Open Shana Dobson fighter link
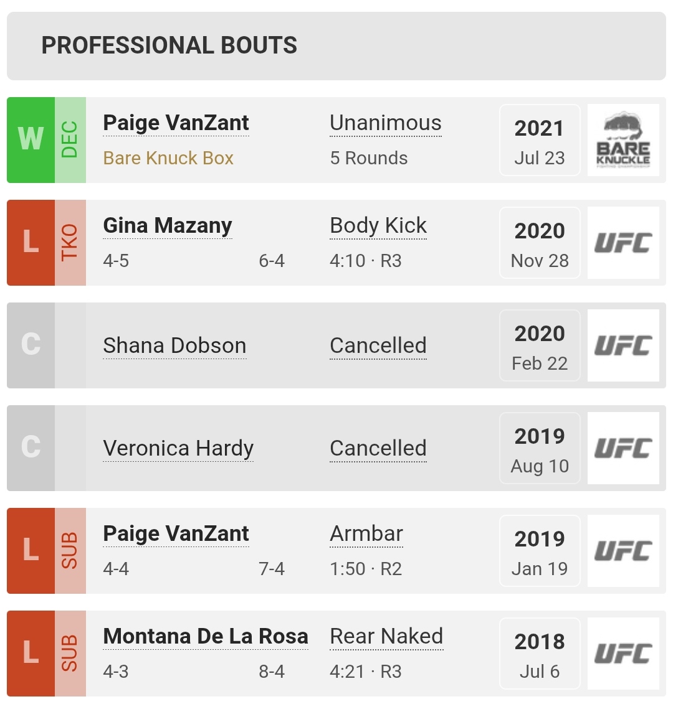 [174, 346]
